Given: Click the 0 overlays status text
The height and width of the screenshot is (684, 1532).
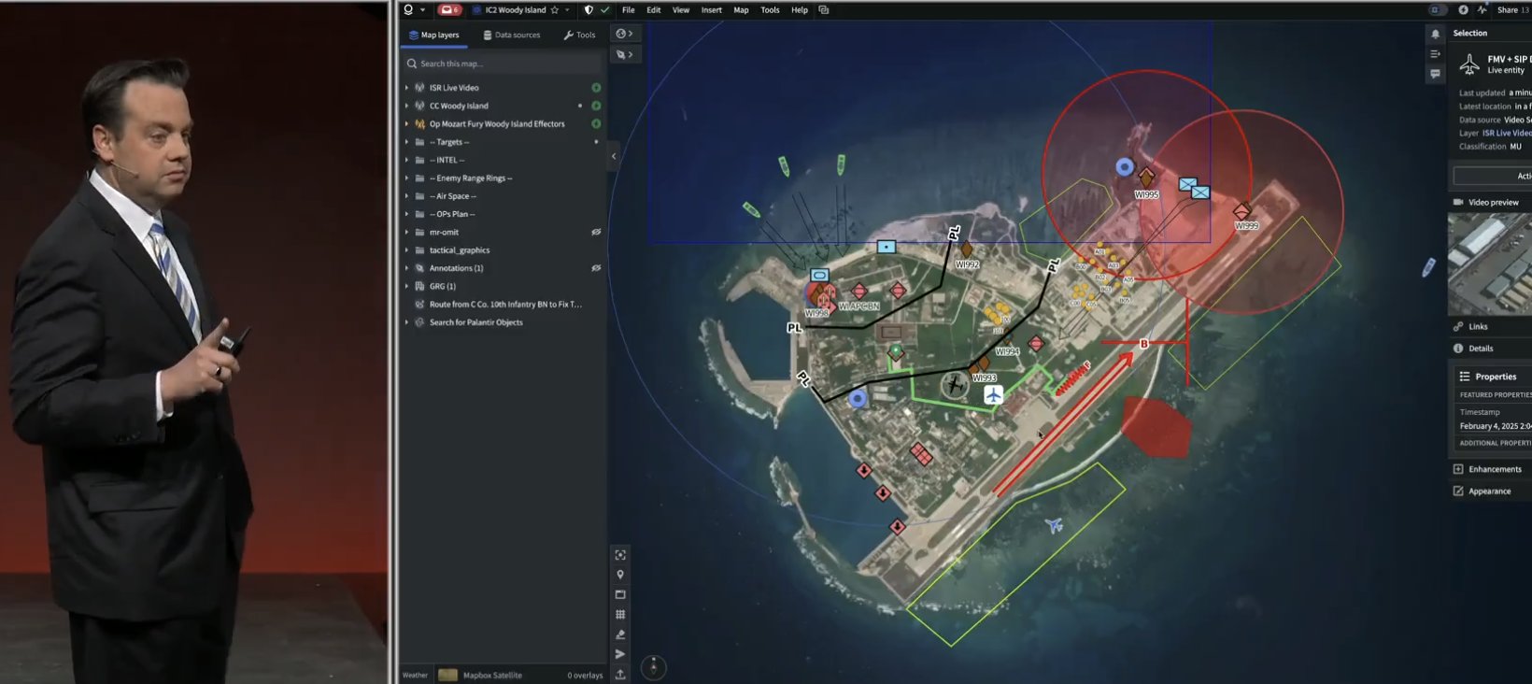Looking at the screenshot, I should pos(585,675).
